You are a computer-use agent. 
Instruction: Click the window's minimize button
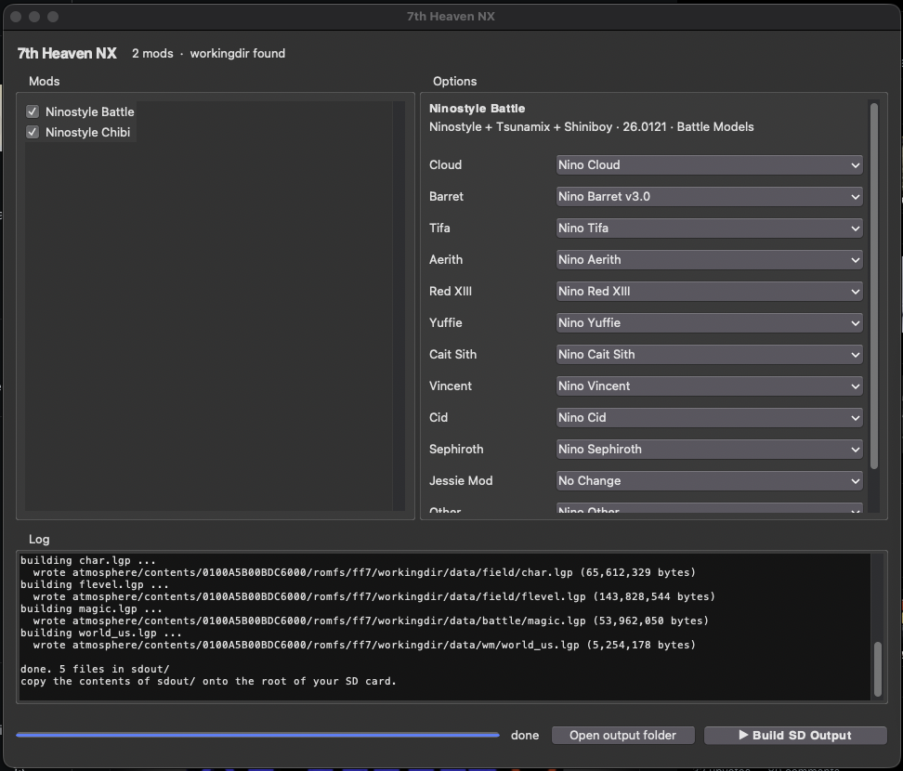(34, 17)
